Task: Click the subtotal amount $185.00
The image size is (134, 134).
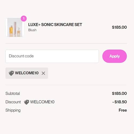Action: pyautogui.click(x=119, y=94)
